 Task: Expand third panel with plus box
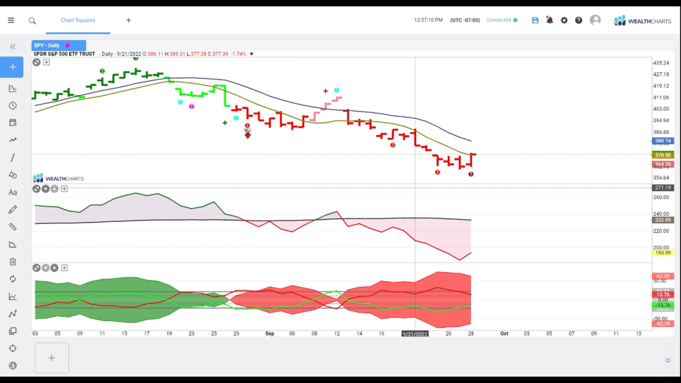[64, 268]
